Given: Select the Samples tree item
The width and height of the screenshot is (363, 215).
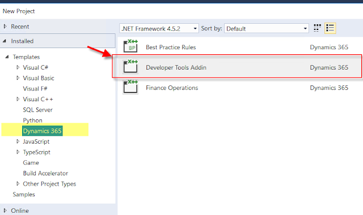Looking at the screenshot, I should (x=24, y=195).
